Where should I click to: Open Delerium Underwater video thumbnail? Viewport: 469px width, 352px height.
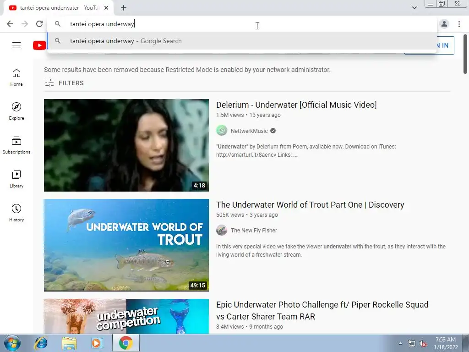pos(126,145)
